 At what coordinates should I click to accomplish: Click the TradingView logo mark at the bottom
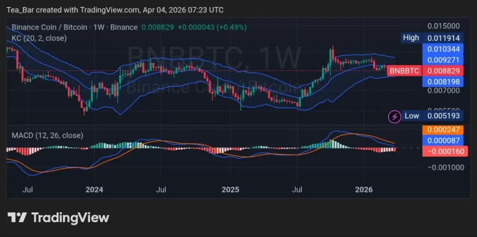point(17,217)
